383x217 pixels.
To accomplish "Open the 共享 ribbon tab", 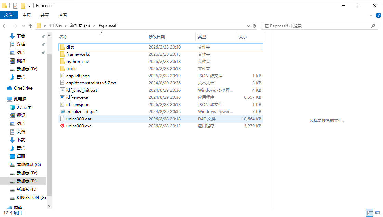I will 45,15.
